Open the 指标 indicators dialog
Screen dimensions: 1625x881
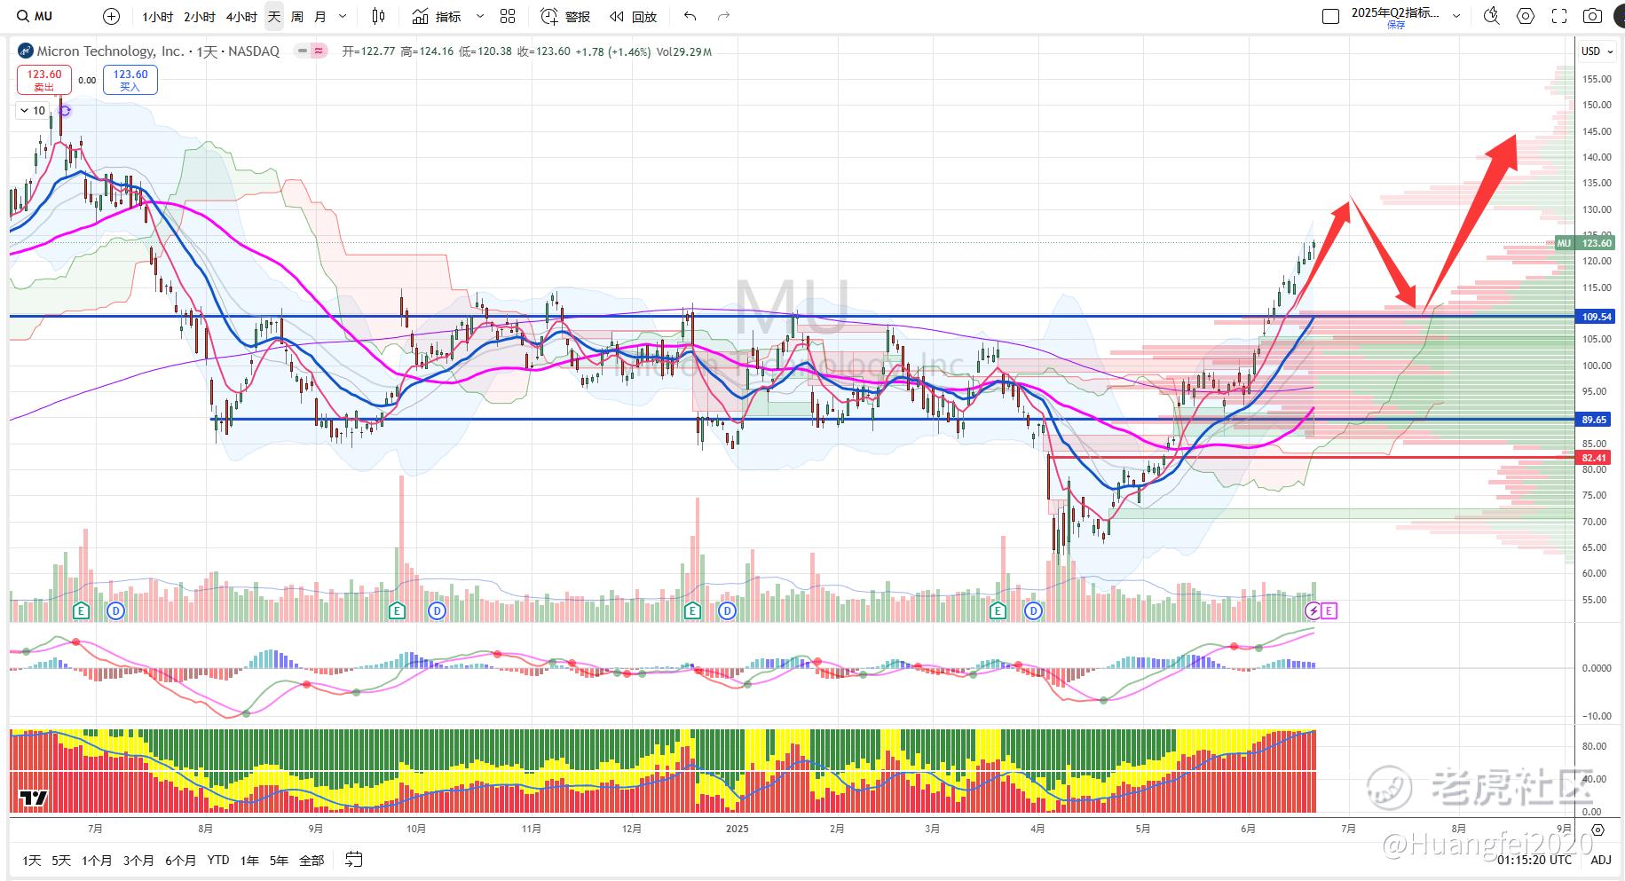pos(438,16)
